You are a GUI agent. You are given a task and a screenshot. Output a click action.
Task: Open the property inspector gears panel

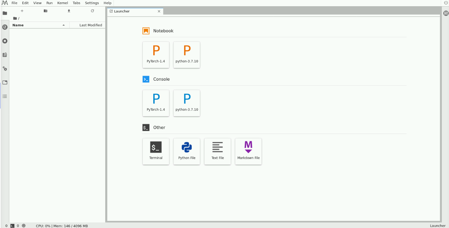[5, 69]
